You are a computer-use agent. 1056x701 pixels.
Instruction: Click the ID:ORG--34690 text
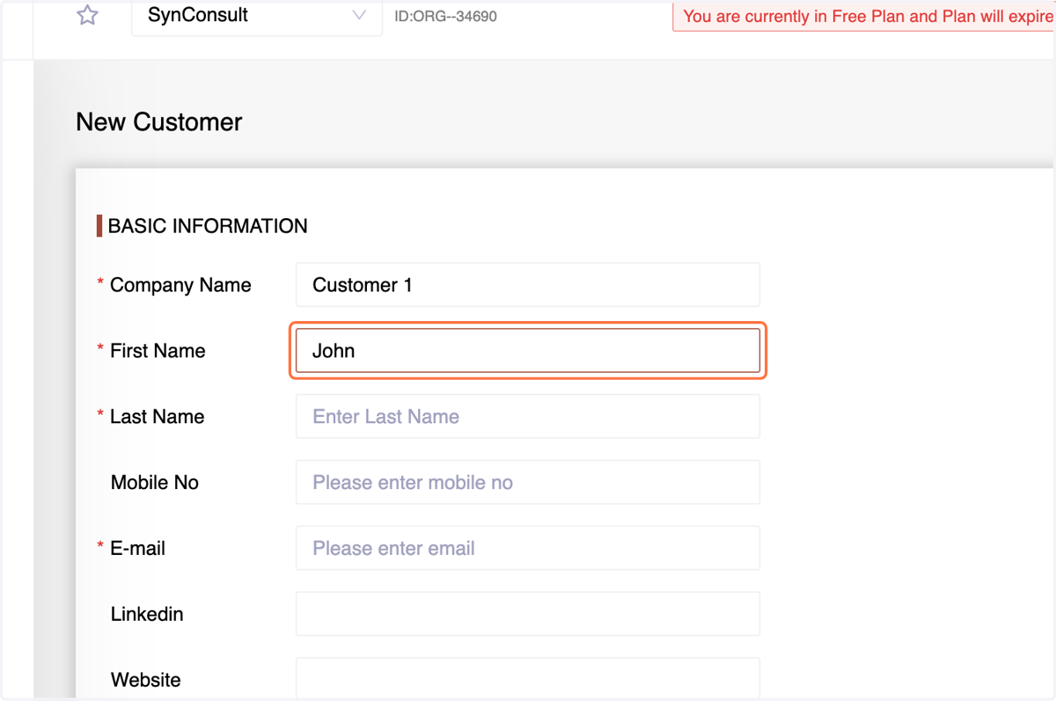tap(445, 16)
